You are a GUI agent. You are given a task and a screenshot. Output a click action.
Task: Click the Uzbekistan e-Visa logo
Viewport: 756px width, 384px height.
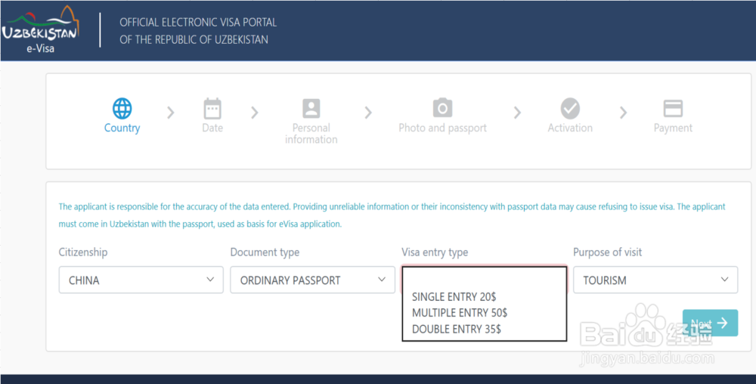[40, 30]
